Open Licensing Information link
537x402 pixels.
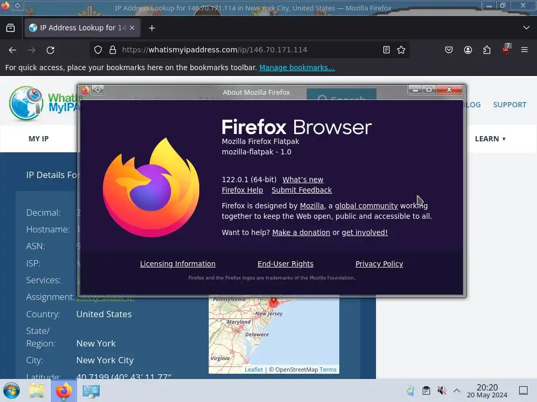tap(178, 264)
